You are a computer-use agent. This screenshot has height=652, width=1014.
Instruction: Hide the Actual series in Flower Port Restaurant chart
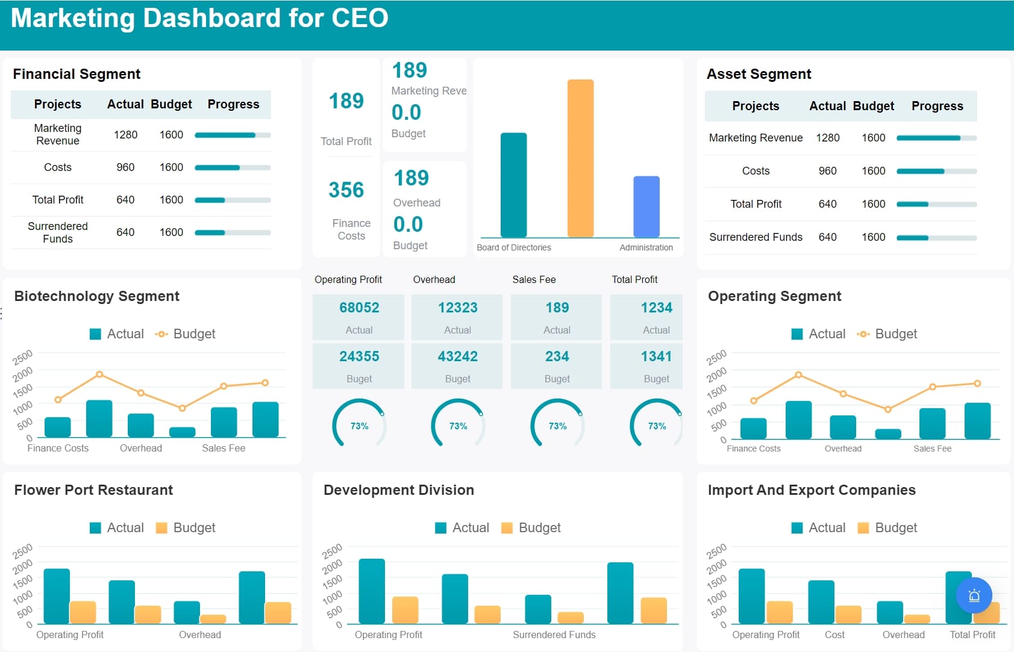pyautogui.click(x=96, y=527)
